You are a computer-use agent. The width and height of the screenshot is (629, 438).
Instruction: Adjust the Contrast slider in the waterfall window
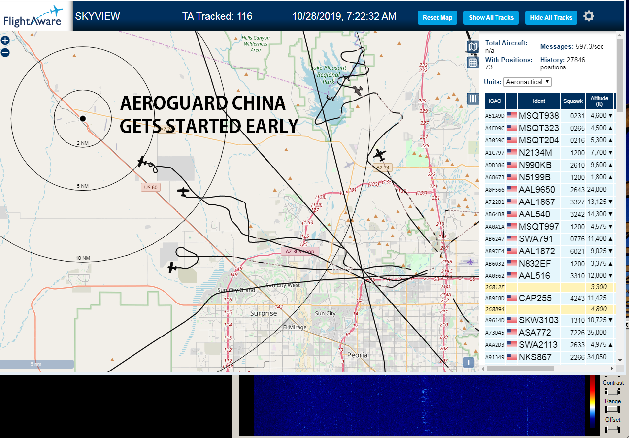pos(612,392)
